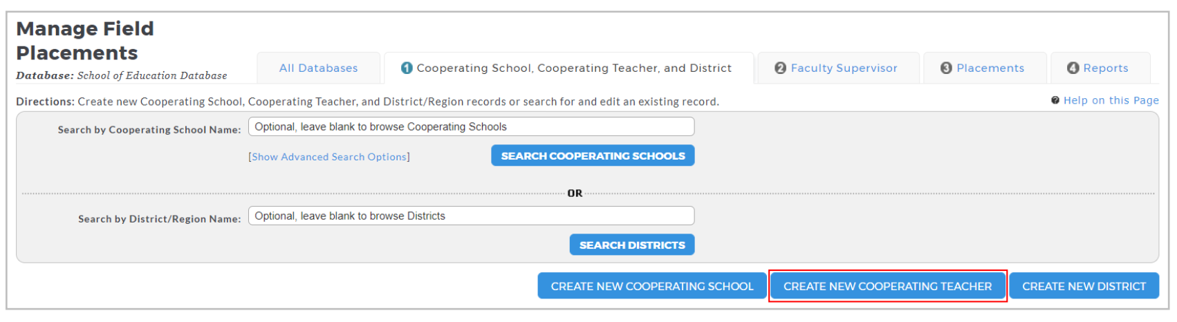Go to the Reports tab
The image size is (1177, 322).
point(1100,68)
